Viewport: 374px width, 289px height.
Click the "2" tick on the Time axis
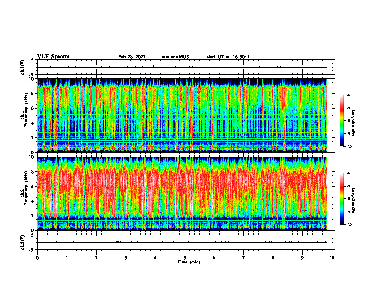coord(96,258)
